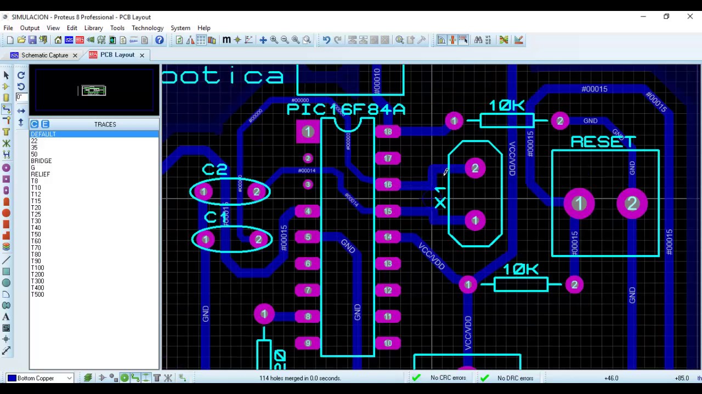Open the Library menu
The height and width of the screenshot is (394, 702).
93,28
